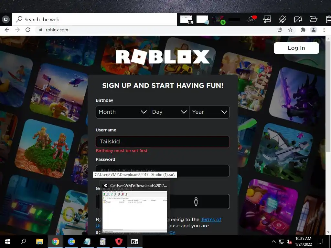The image size is (331, 248).
Task: Click the Log In button
Action: 296,48
